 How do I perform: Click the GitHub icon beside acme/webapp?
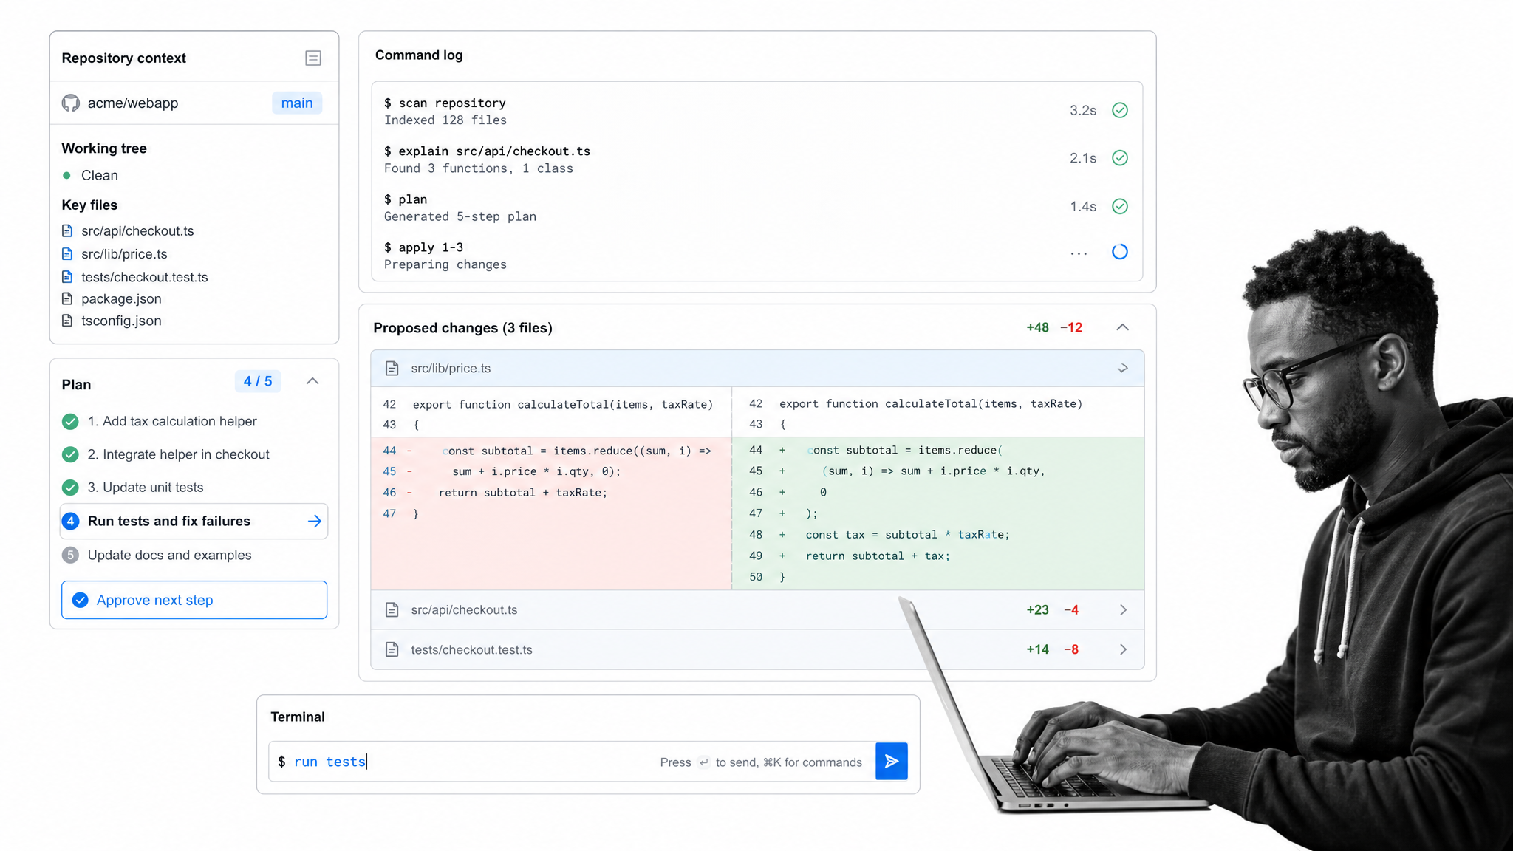(x=71, y=103)
